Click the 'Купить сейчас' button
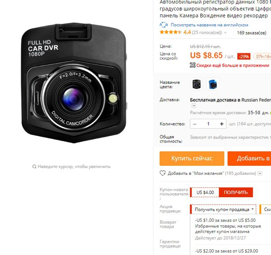The width and height of the screenshot is (271, 255). [192, 159]
